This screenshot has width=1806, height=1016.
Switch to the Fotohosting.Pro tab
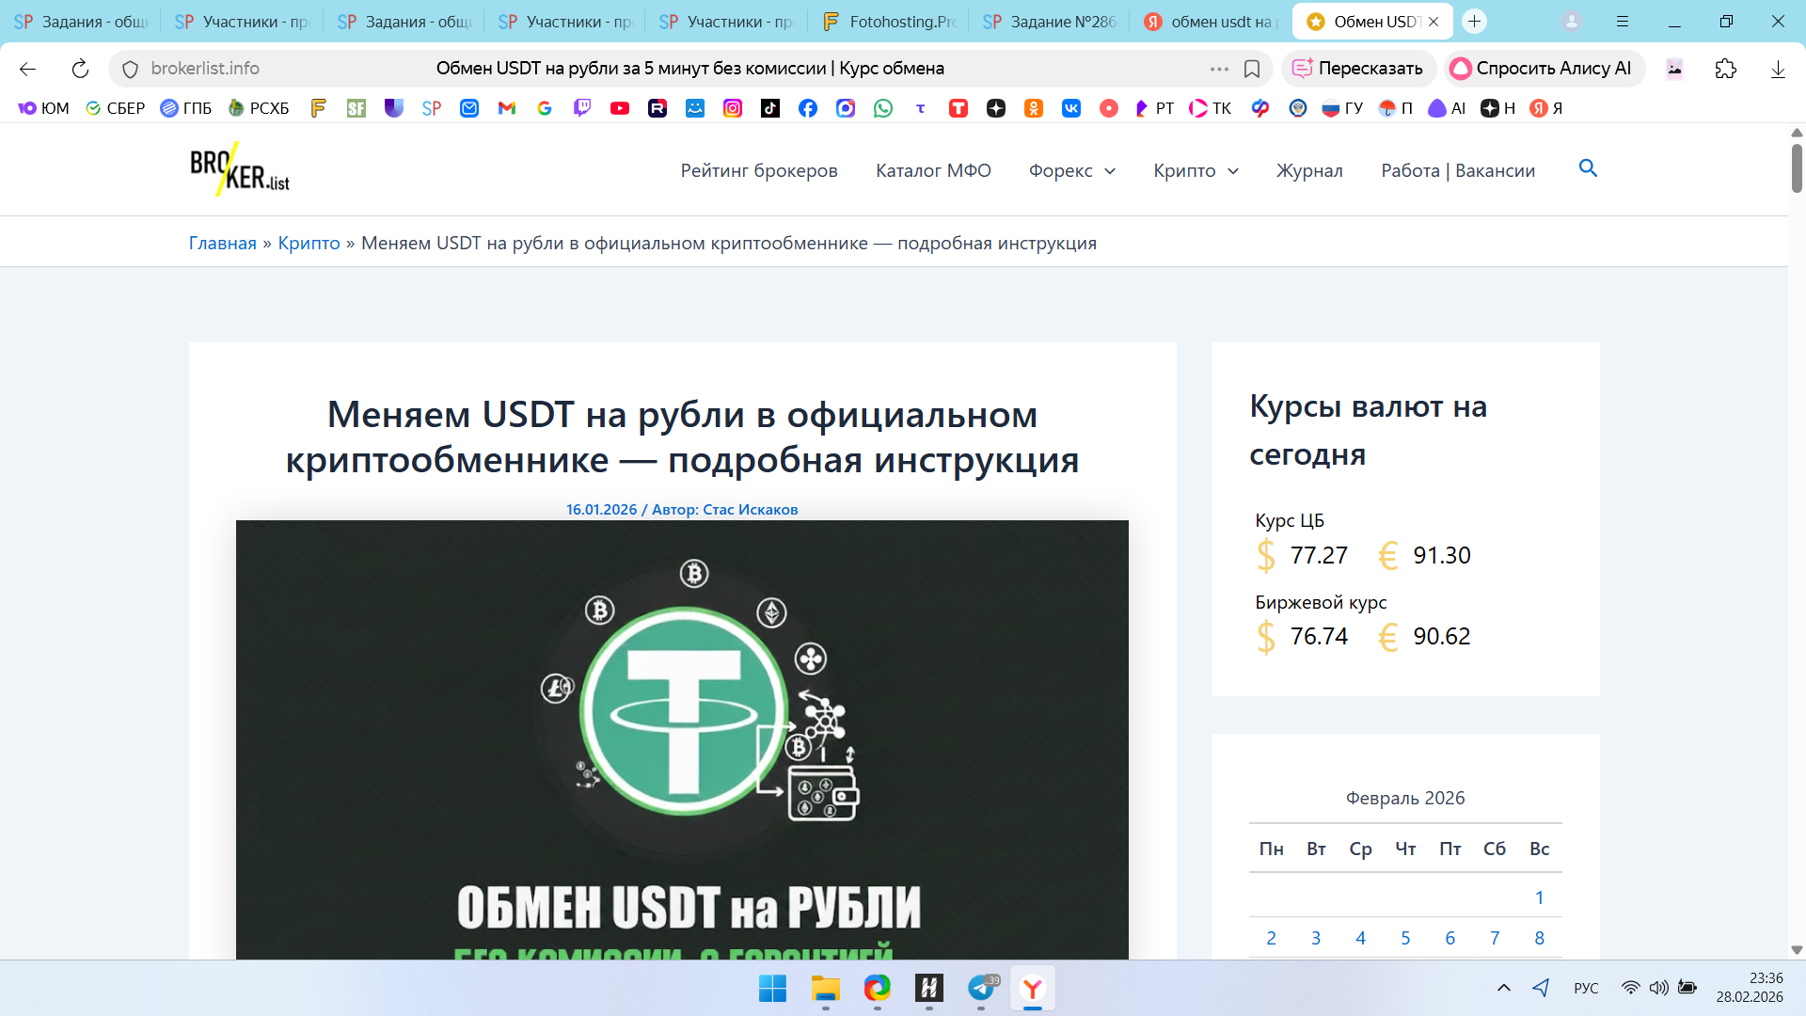[x=888, y=22]
